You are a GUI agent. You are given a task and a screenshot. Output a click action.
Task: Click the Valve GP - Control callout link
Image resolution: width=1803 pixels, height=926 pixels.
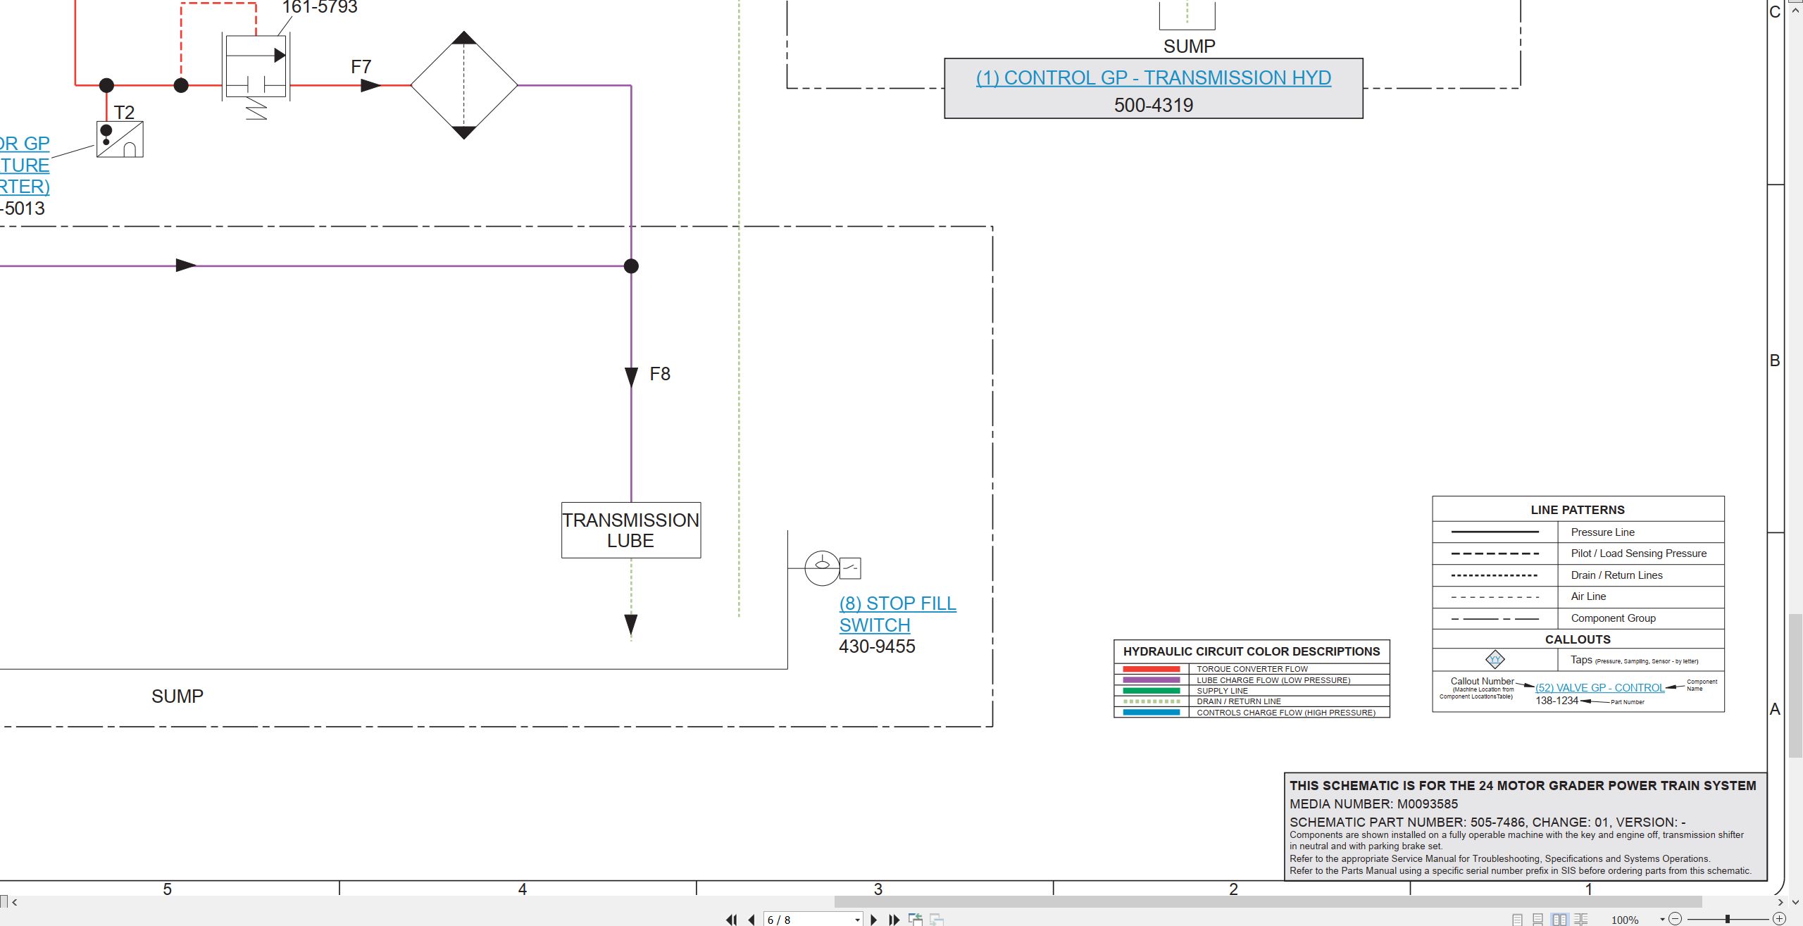[1599, 687]
